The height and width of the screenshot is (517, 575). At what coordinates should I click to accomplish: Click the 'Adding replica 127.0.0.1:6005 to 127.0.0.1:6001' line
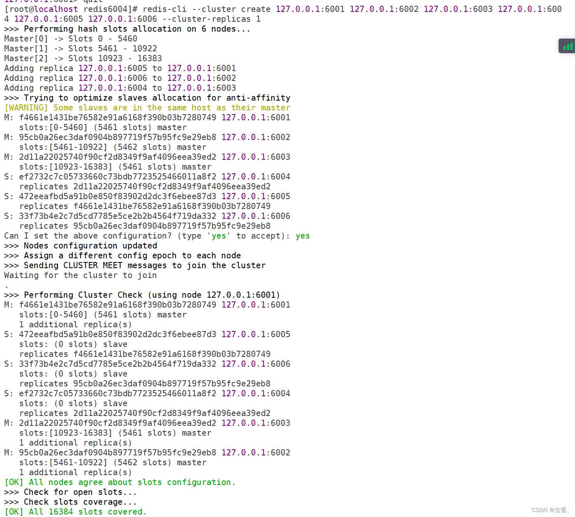coord(120,68)
